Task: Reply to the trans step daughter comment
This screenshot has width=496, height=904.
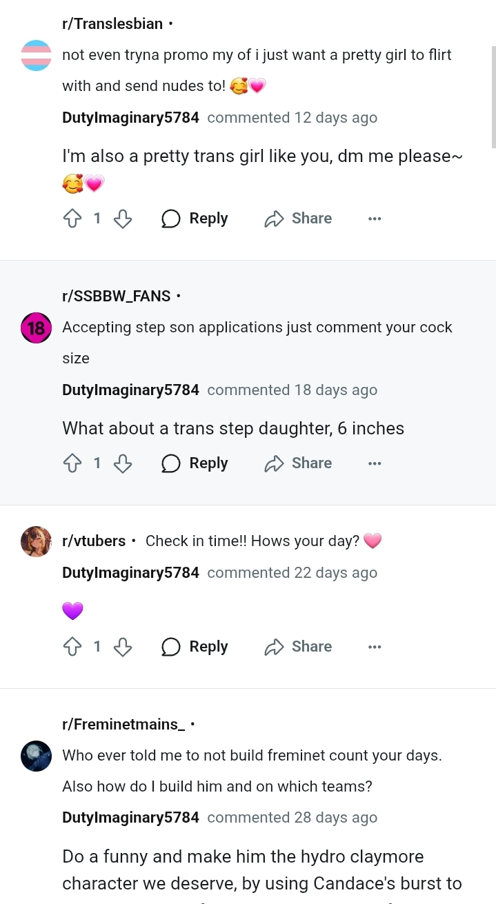Action: click(195, 463)
